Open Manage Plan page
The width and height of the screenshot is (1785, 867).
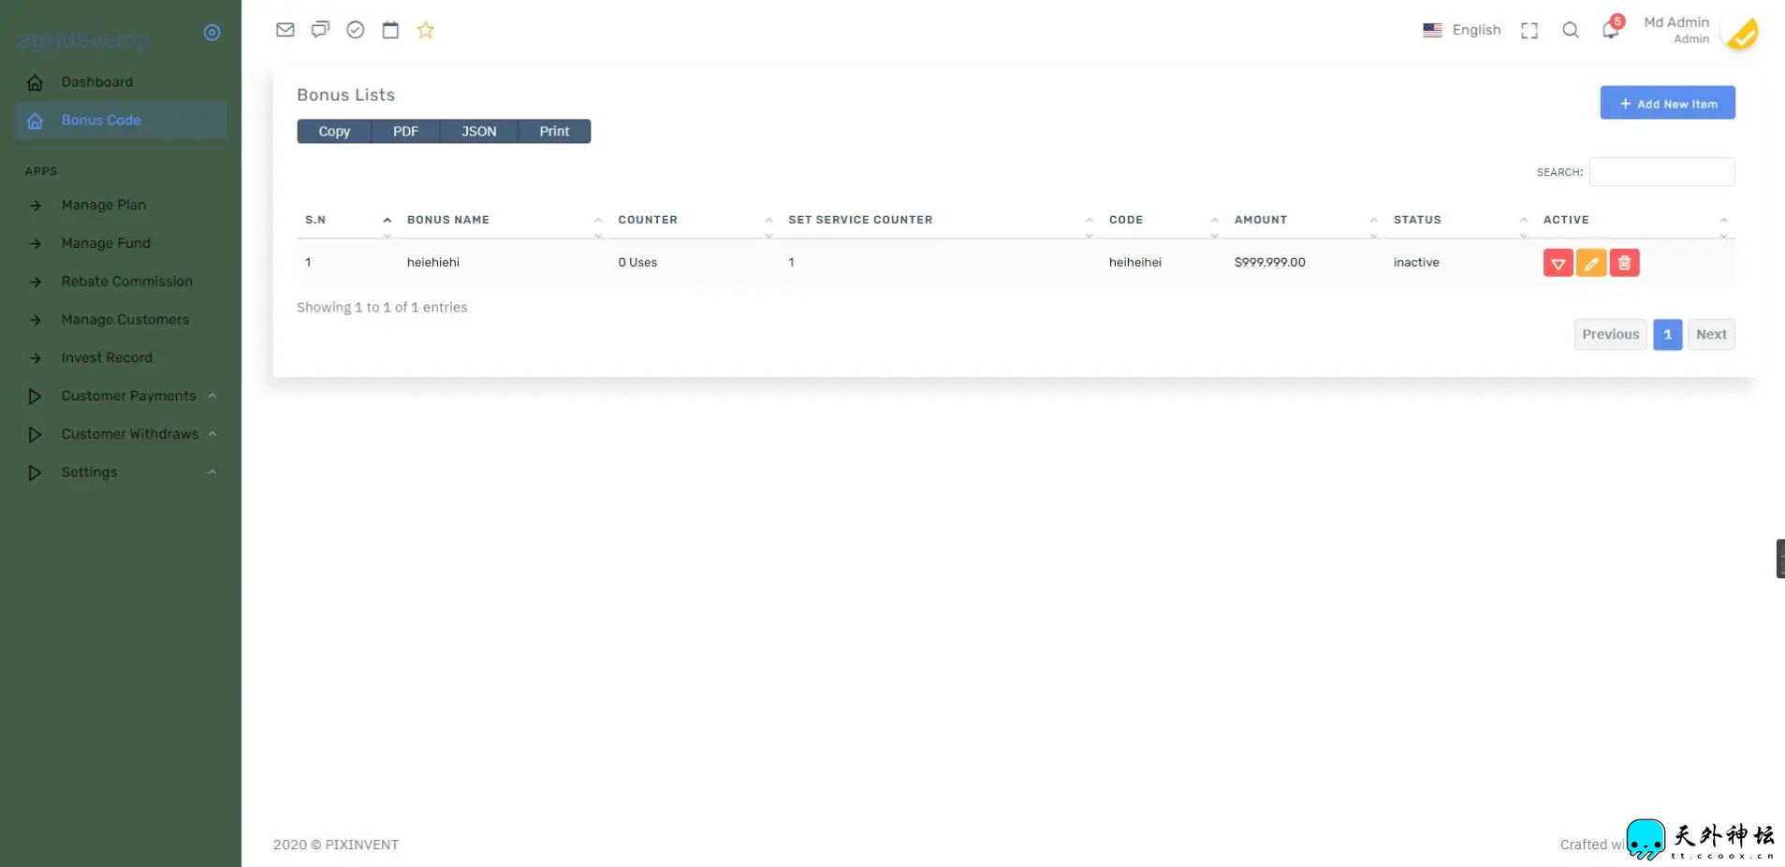(x=121, y=205)
